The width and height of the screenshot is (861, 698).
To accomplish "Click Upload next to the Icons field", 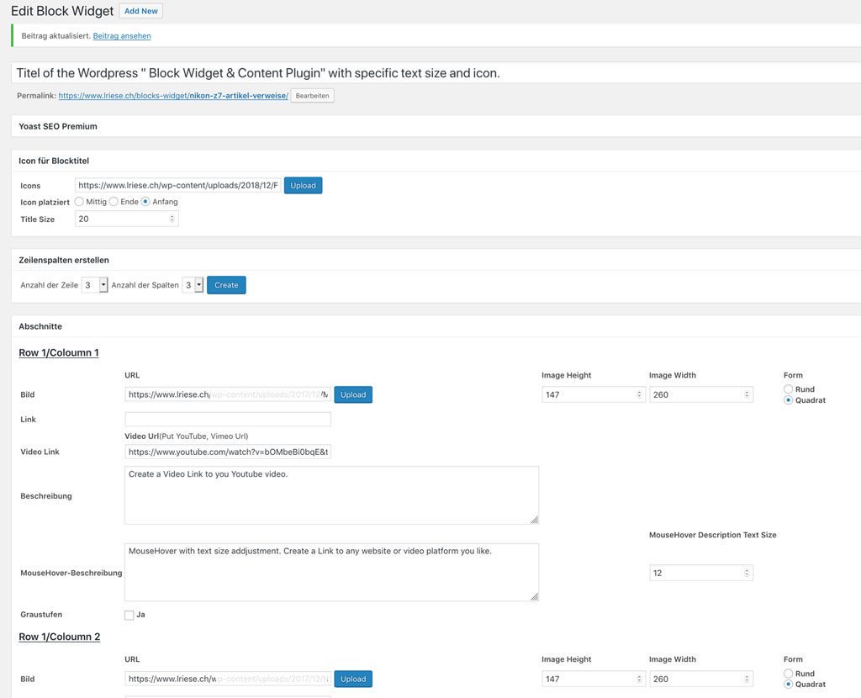I will click(303, 186).
